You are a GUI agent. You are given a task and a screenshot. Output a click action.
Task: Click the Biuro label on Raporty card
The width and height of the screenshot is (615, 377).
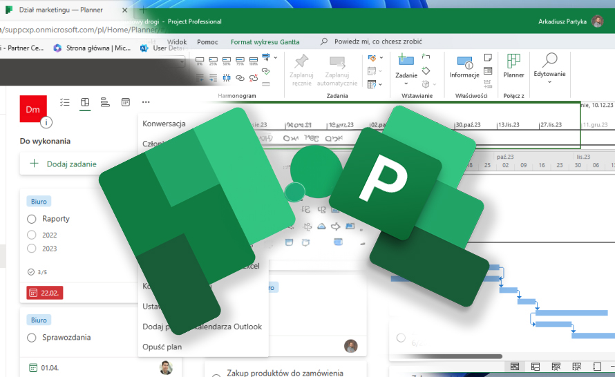(x=39, y=202)
